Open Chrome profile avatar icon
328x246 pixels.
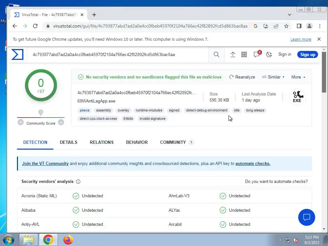coord(309,26)
